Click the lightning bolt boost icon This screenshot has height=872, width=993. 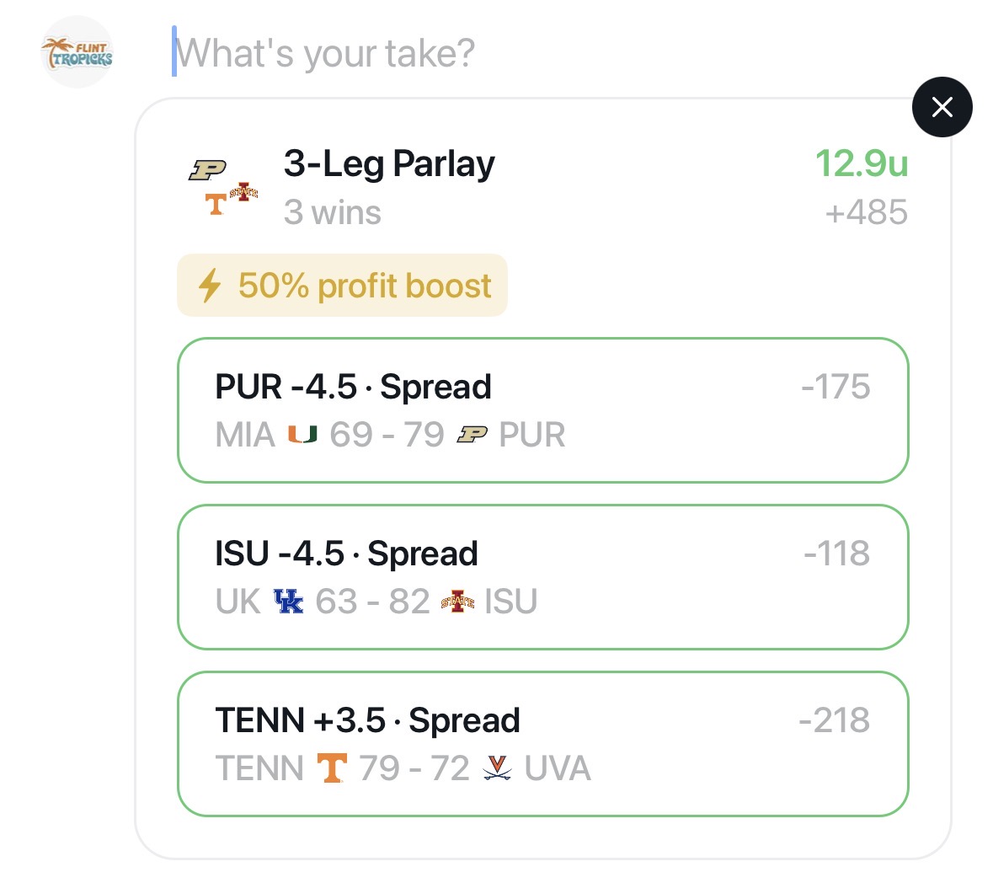(x=209, y=286)
